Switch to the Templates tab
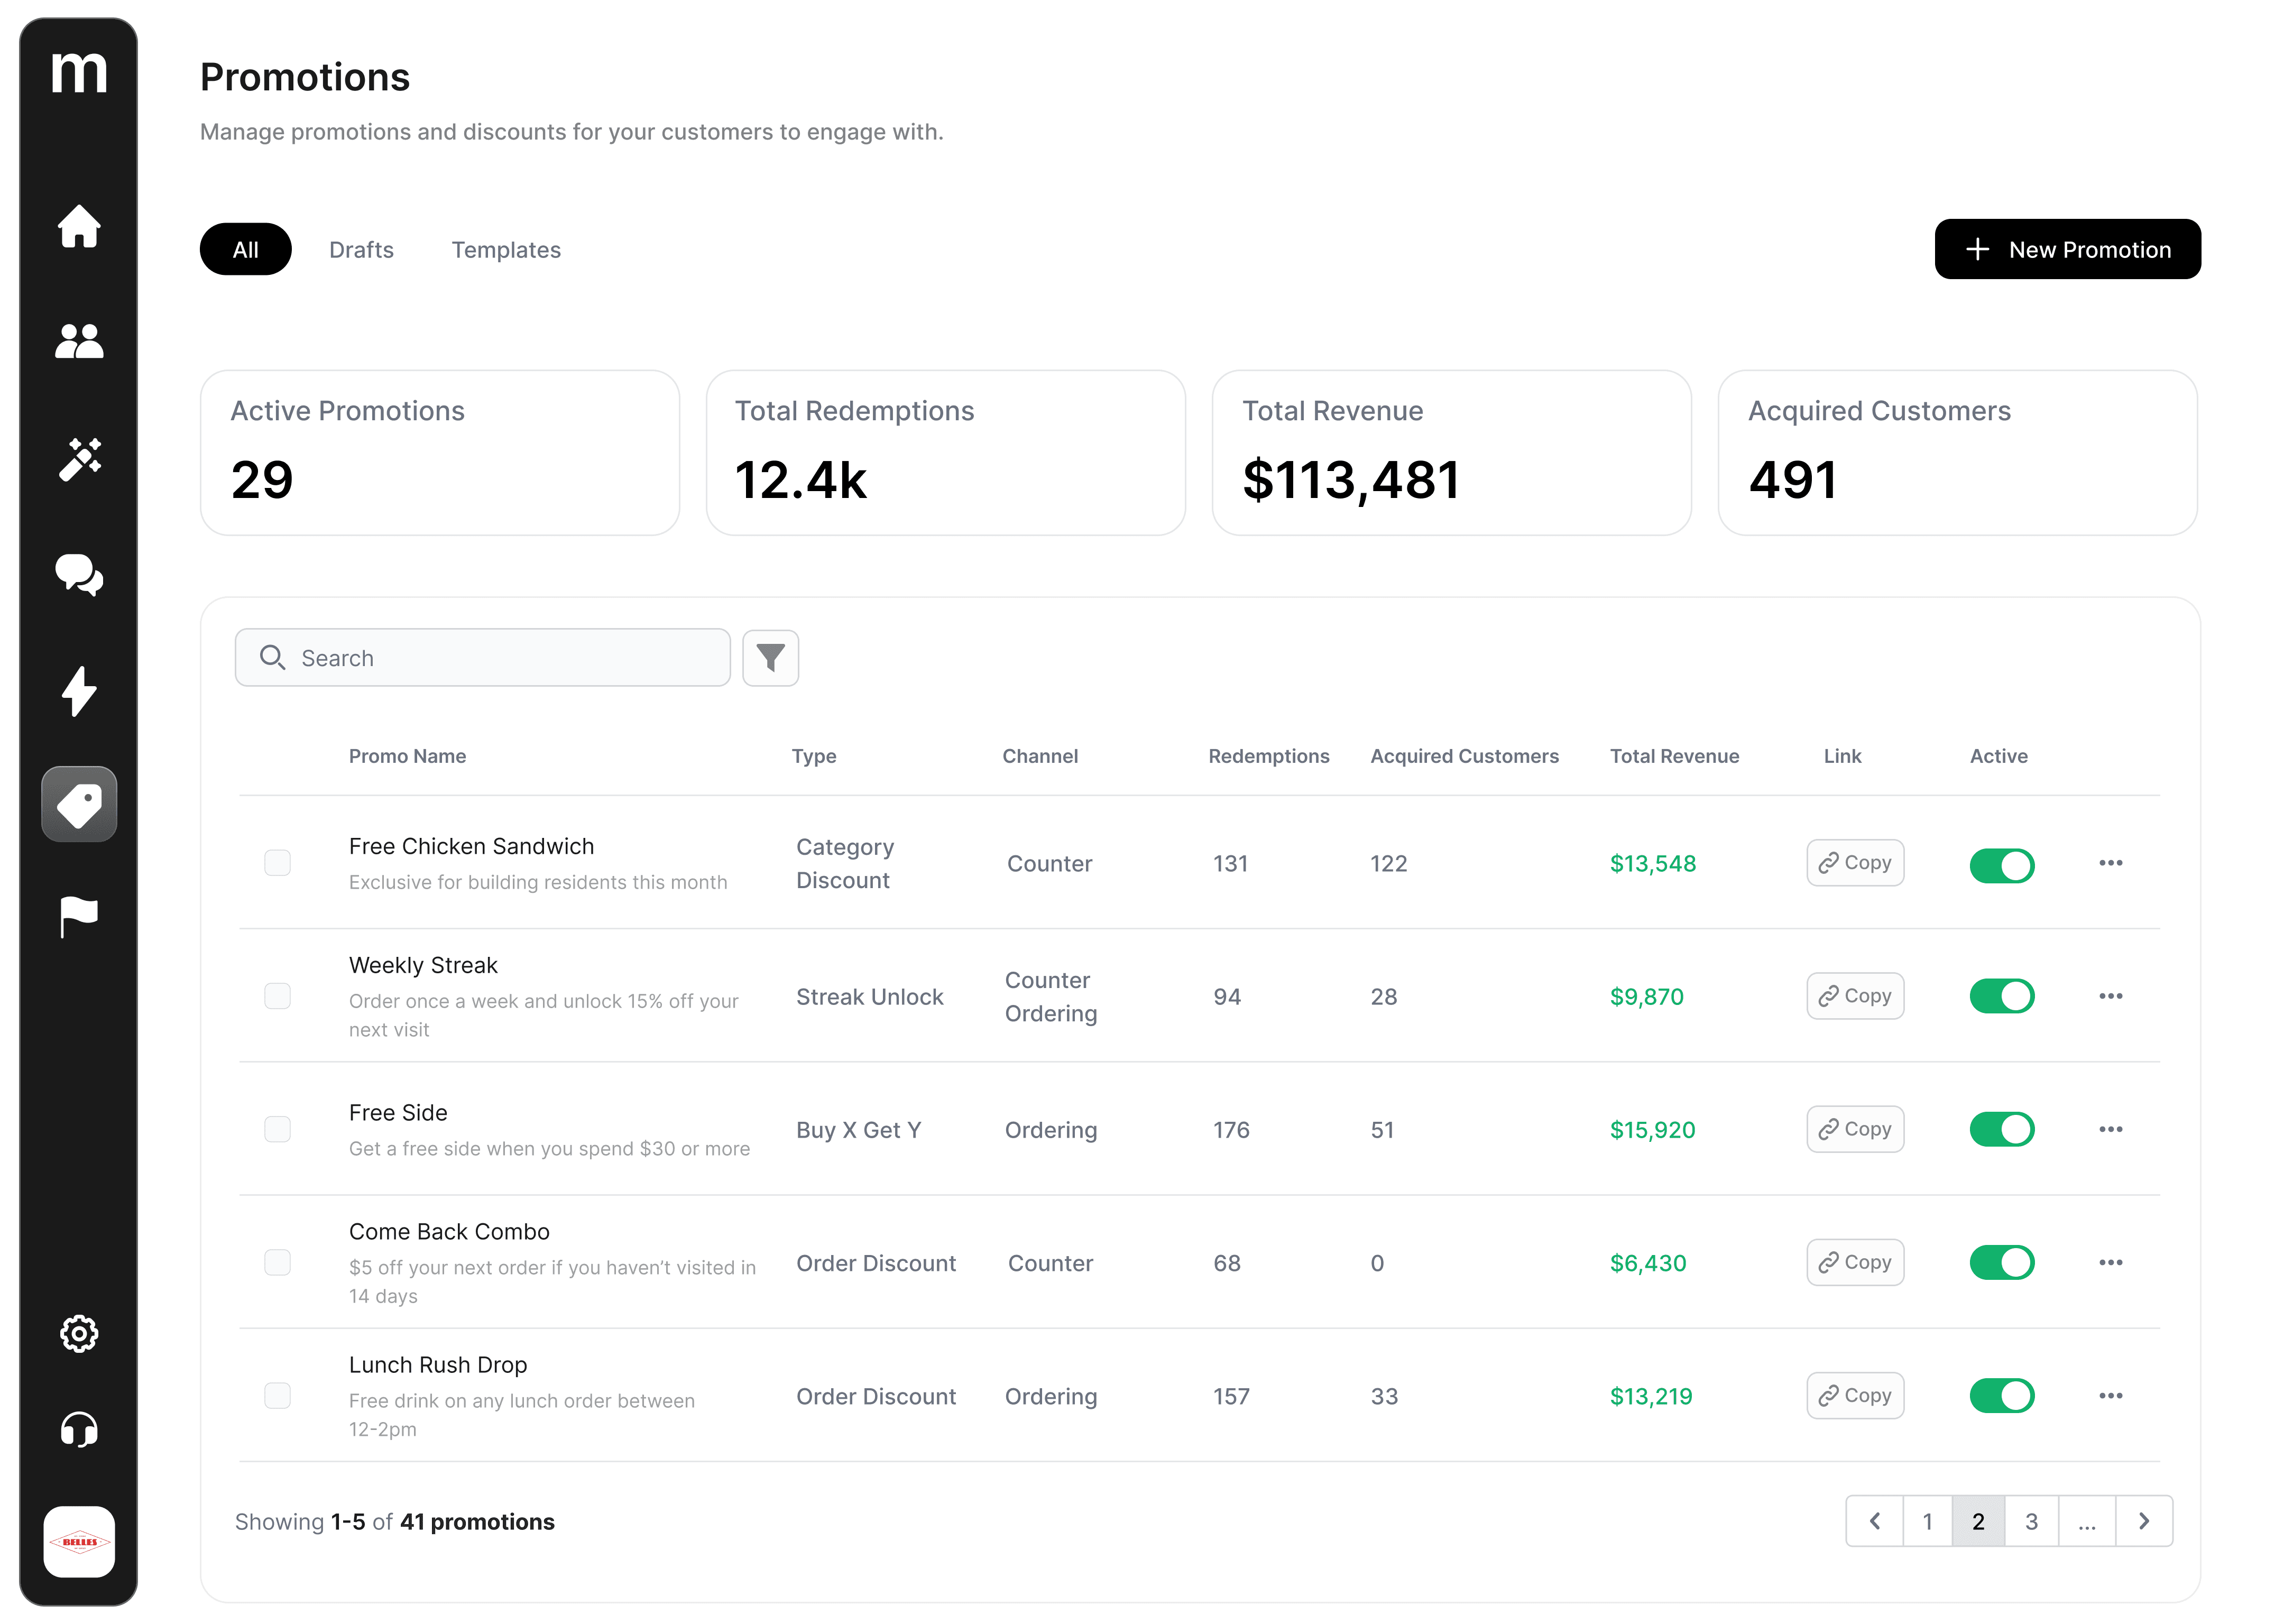This screenshot has height=1624, width=2284. 506,250
